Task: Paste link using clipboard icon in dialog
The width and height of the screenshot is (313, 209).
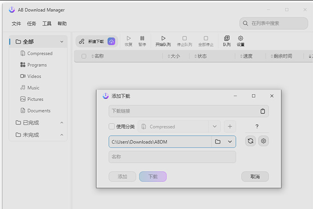Action: [263, 111]
